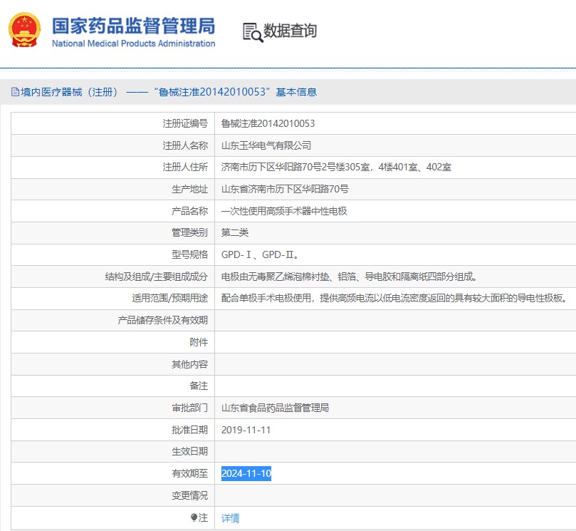
Task: Click the document icon before 境内医疗器械
Action: [x=15, y=92]
